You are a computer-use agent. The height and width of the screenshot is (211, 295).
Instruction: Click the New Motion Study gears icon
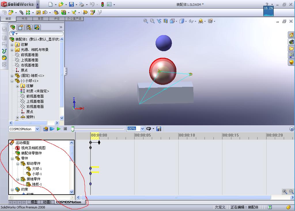pos(85,12)
